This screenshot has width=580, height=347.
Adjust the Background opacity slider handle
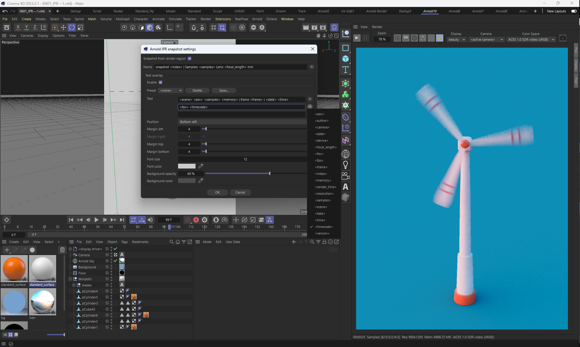[x=269, y=174]
